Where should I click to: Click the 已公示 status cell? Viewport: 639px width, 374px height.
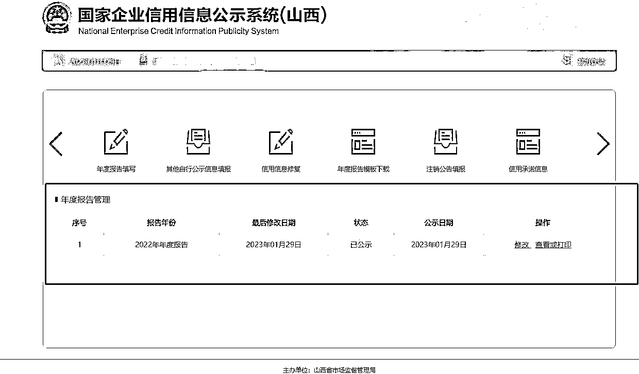pos(361,245)
